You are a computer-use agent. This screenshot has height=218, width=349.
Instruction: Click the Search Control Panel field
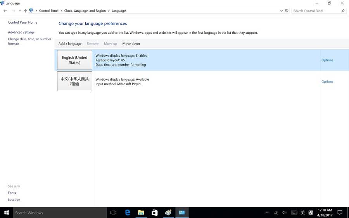pyautogui.click(x=316, y=11)
